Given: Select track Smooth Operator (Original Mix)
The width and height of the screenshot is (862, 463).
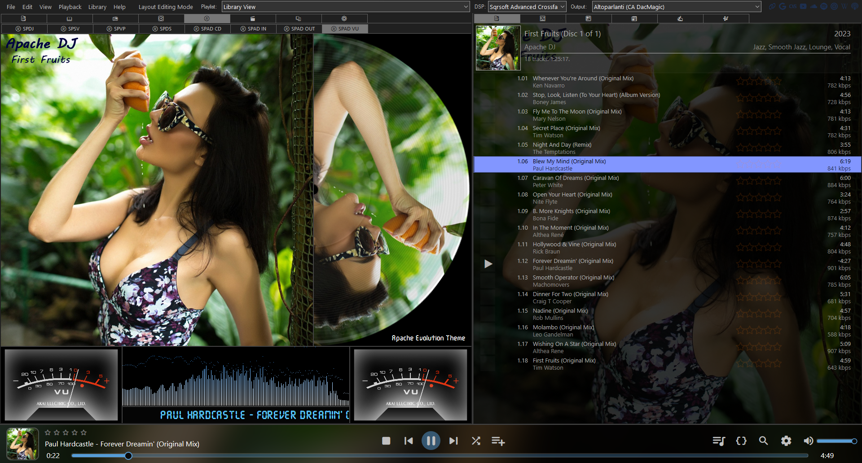Looking at the screenshot, I should 668,281.
